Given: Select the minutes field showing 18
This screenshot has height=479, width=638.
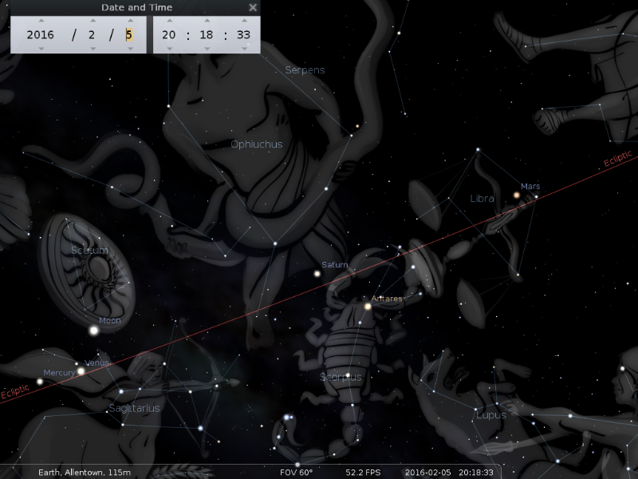Looking at the screenshot, I should point(207,34).
